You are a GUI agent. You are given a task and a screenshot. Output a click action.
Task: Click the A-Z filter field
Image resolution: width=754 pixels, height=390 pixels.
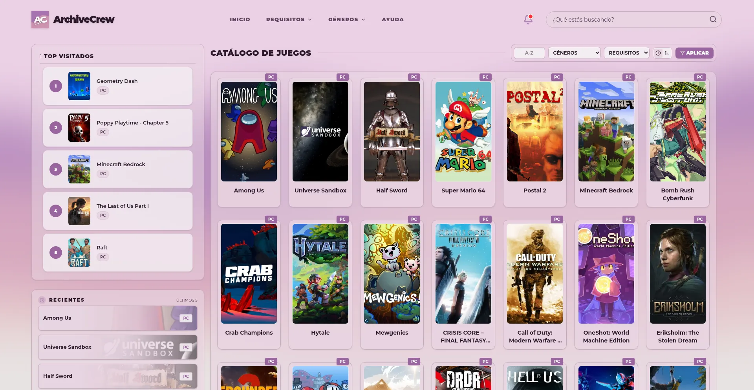pos(529,53)
